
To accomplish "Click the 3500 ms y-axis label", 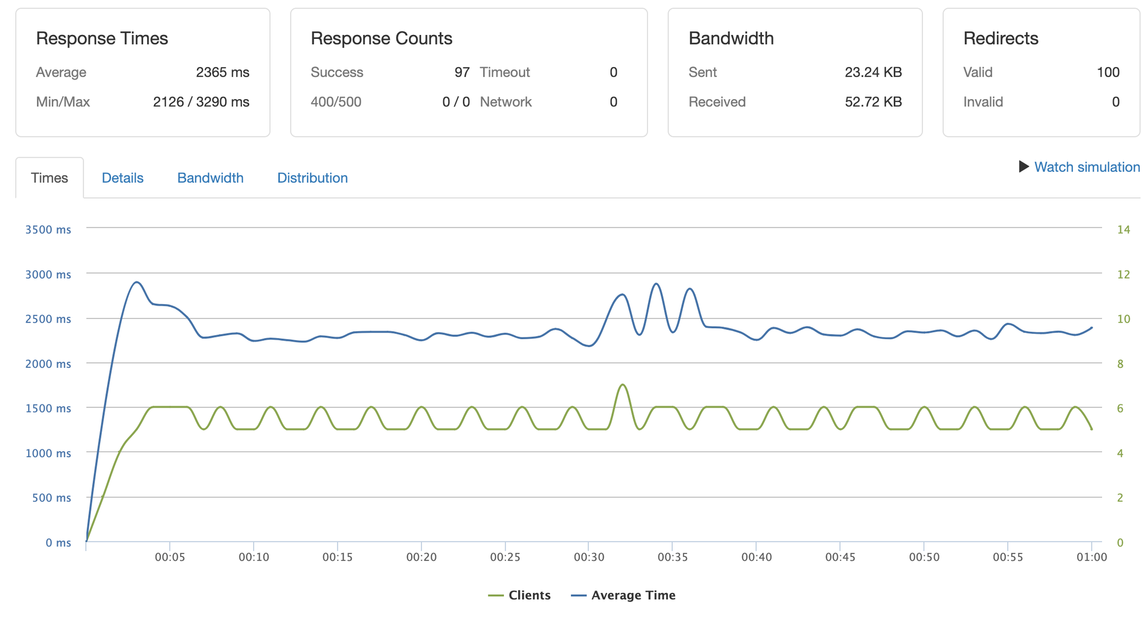I will pos(48,230).
